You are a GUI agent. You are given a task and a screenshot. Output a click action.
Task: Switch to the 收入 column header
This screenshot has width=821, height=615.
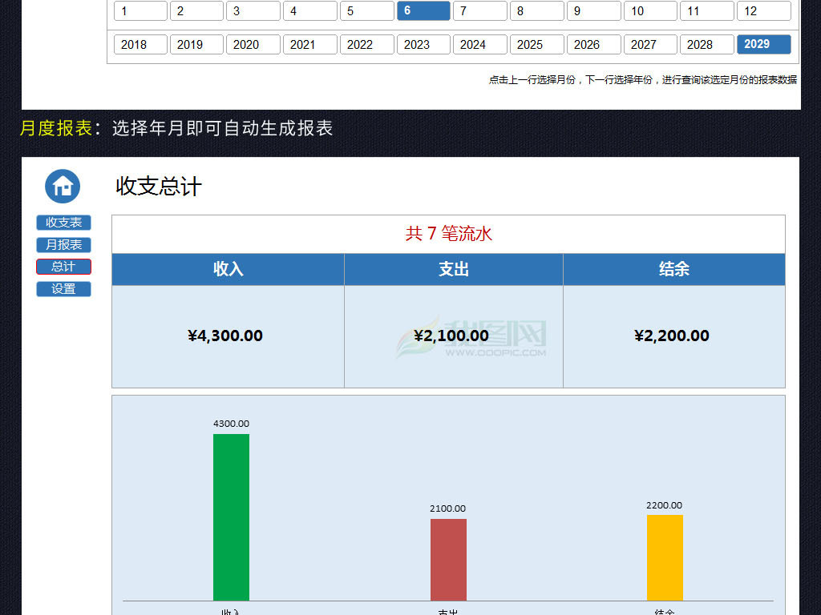pyautogui.click(x=227, y=269)
